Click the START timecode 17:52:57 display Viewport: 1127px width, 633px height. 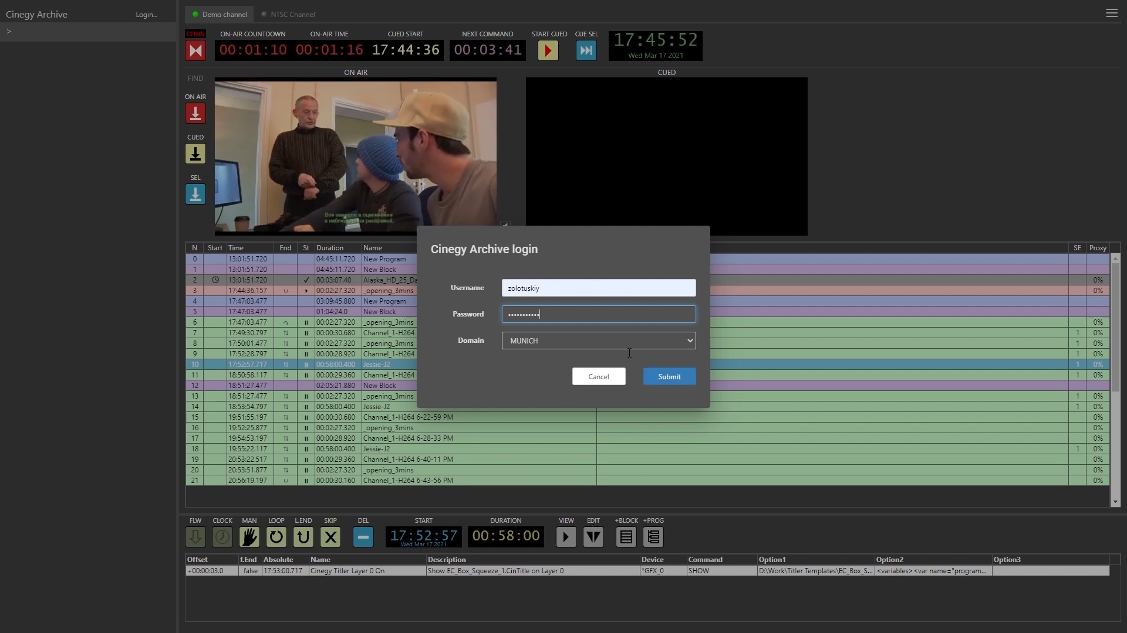coord(423,536)
